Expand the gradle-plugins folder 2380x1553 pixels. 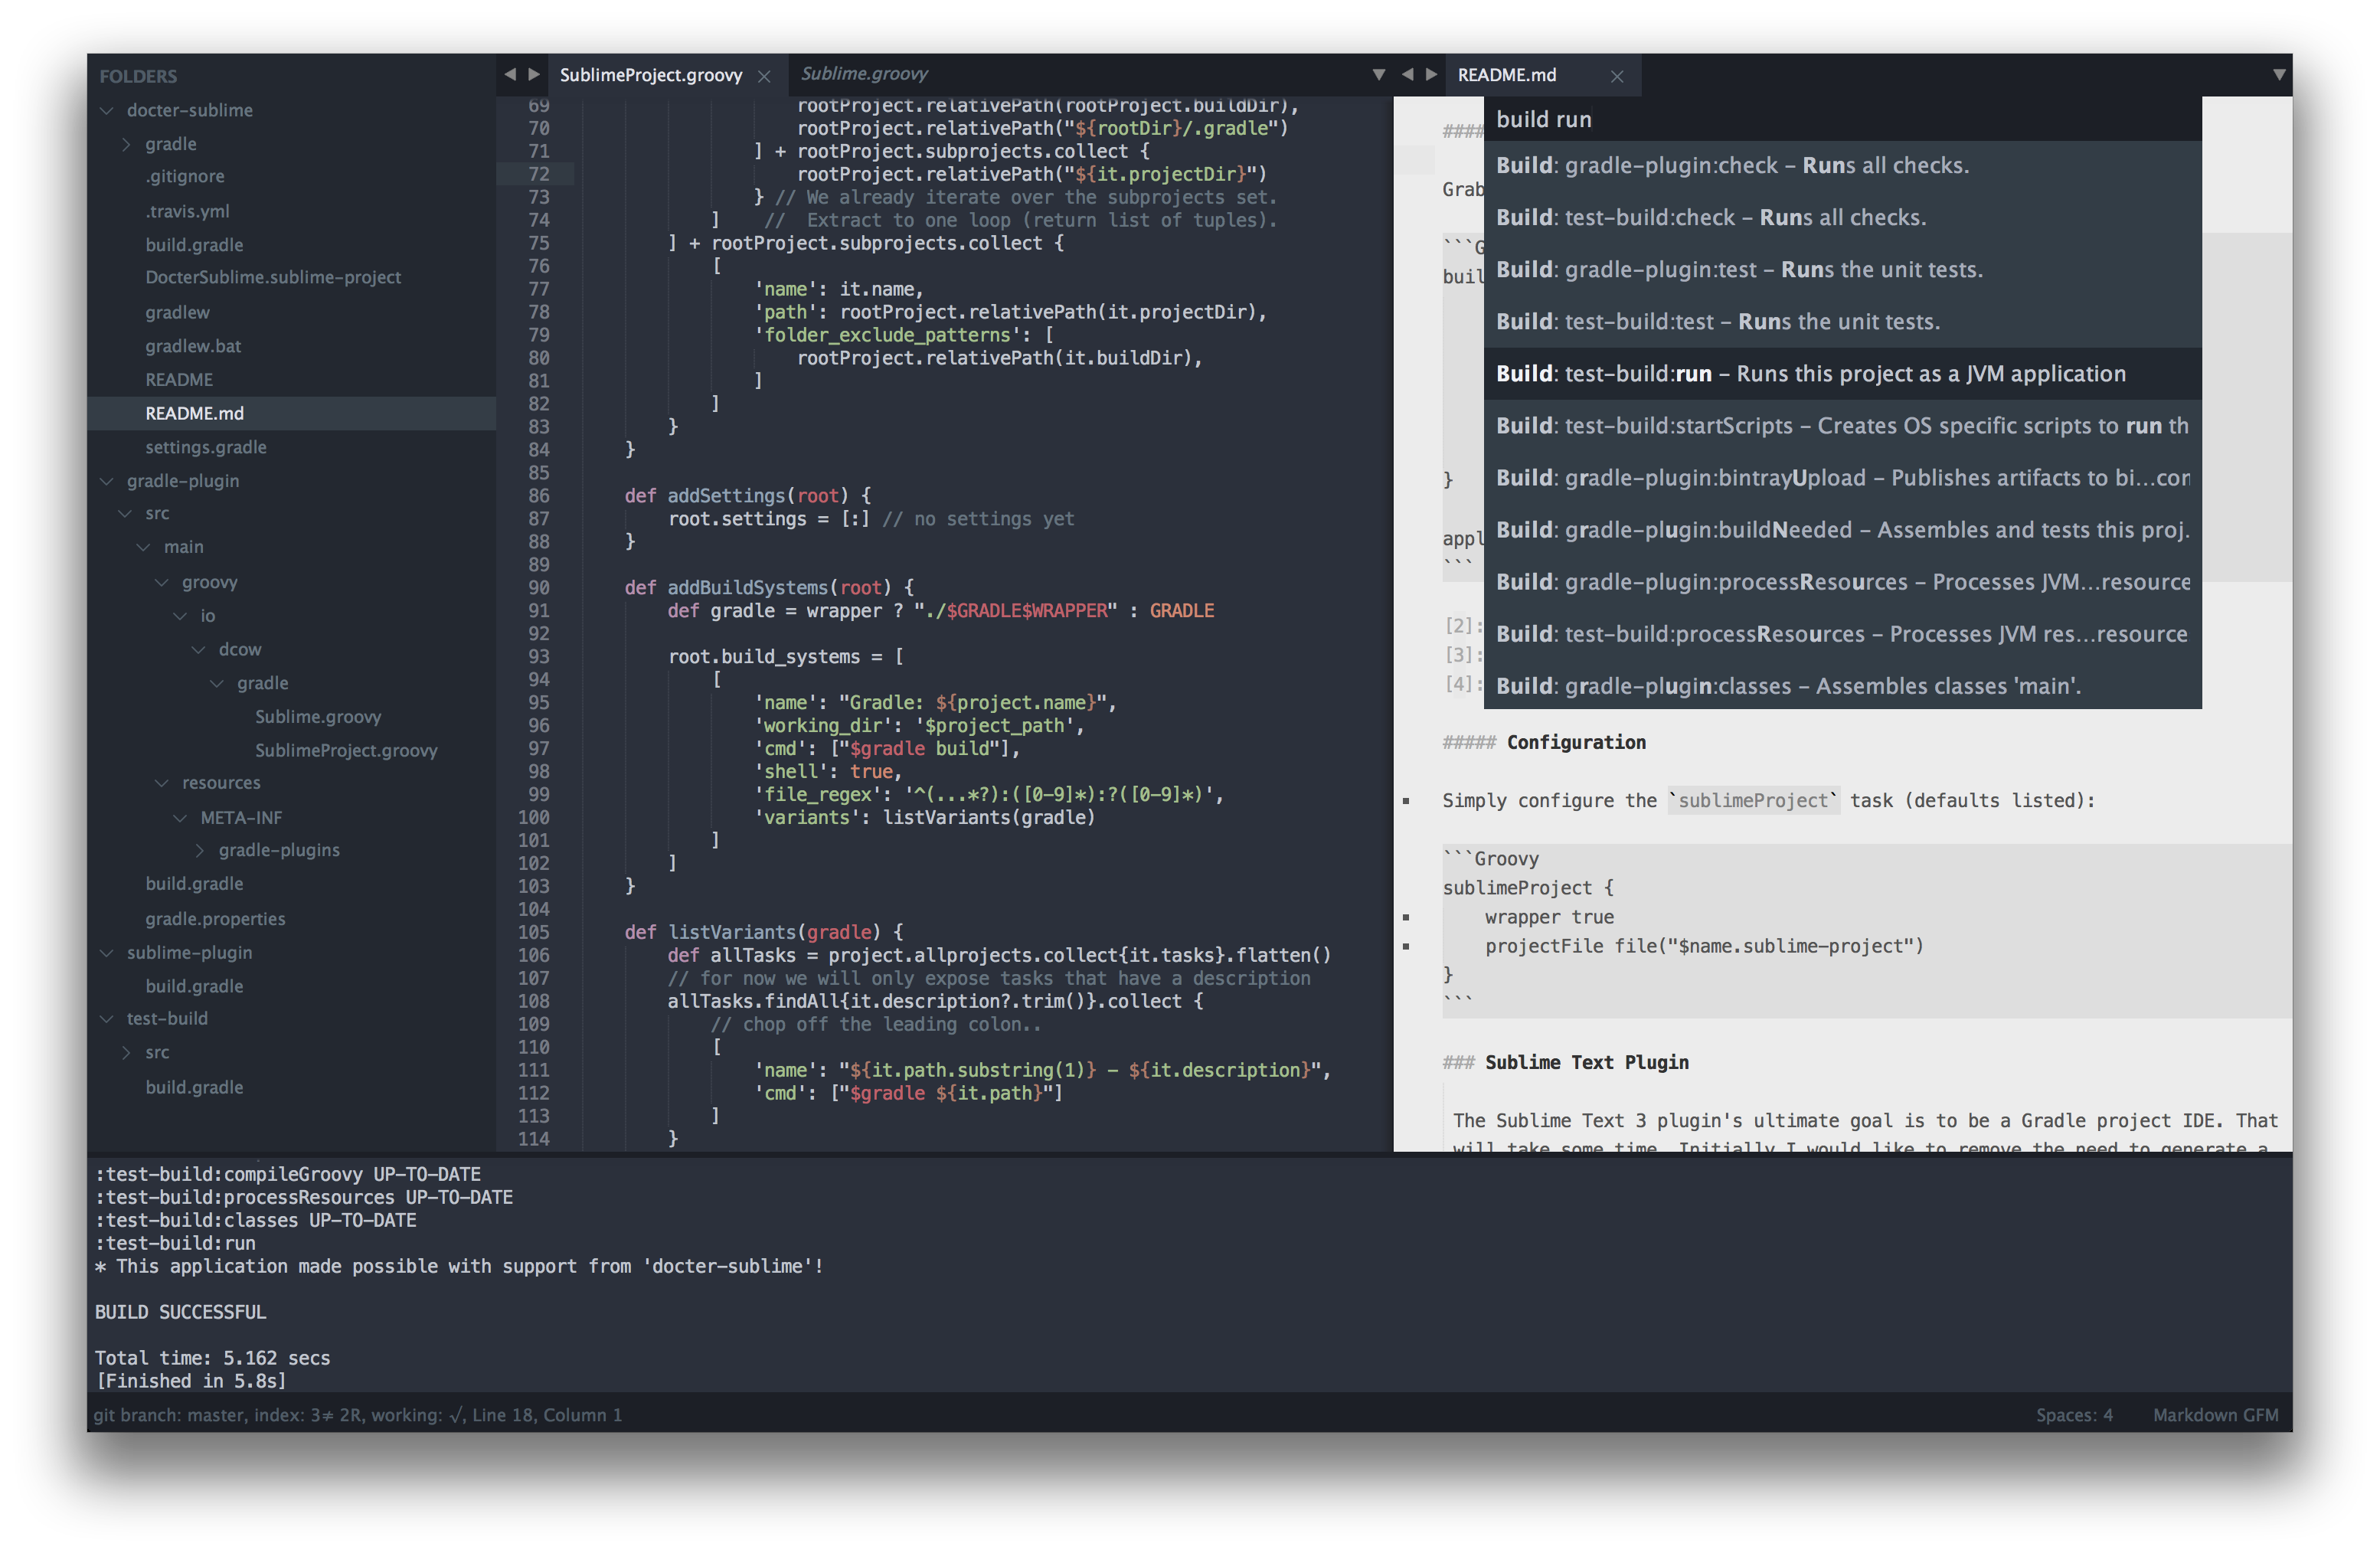[199, 850]
